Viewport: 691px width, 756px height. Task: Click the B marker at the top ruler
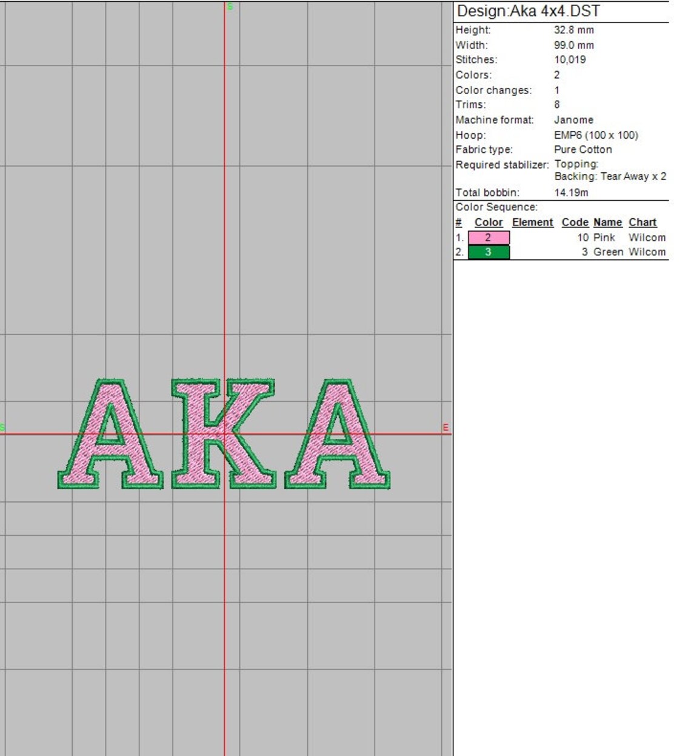(229, 6)
